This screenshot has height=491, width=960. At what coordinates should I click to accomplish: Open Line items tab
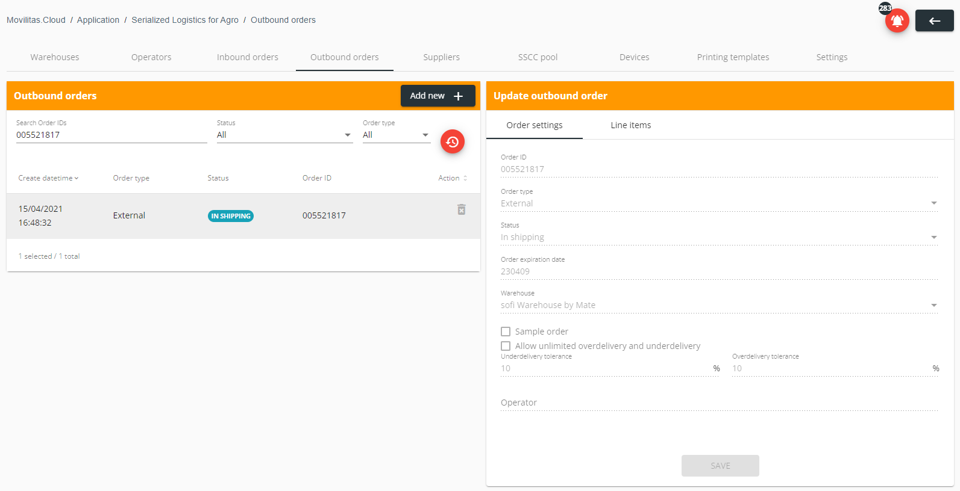pyautogui.click(x=631, y=125)
